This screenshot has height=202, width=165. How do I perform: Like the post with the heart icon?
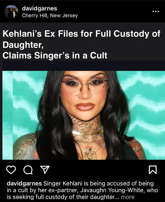coord(11,170)
